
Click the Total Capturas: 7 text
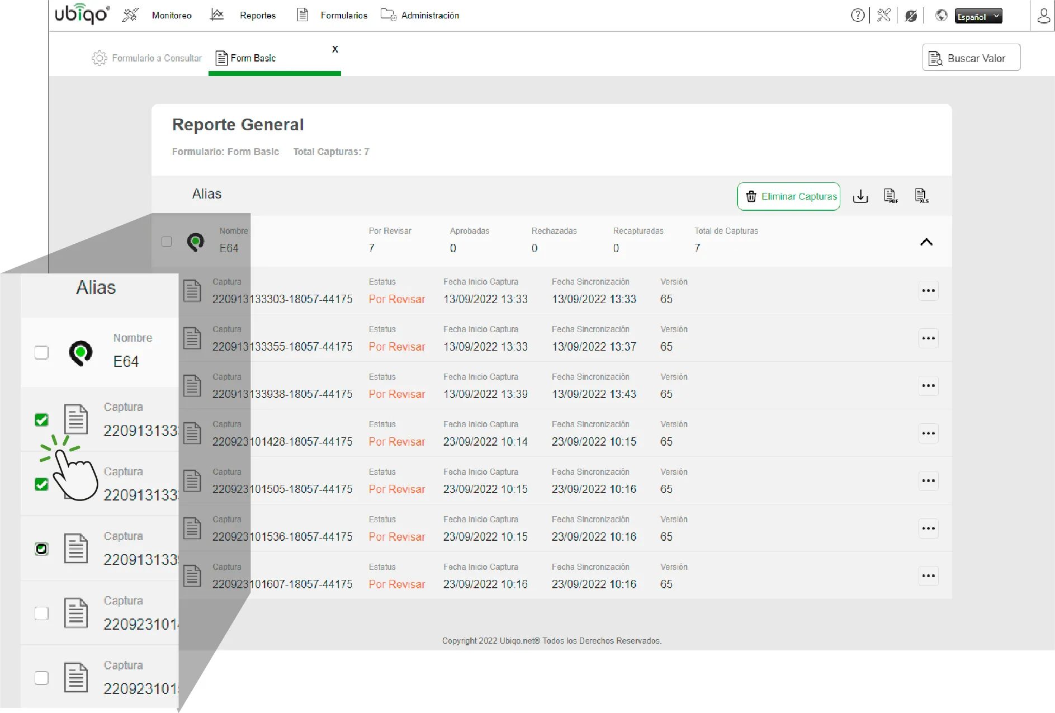pyautogui.click(x=332, y=152)
